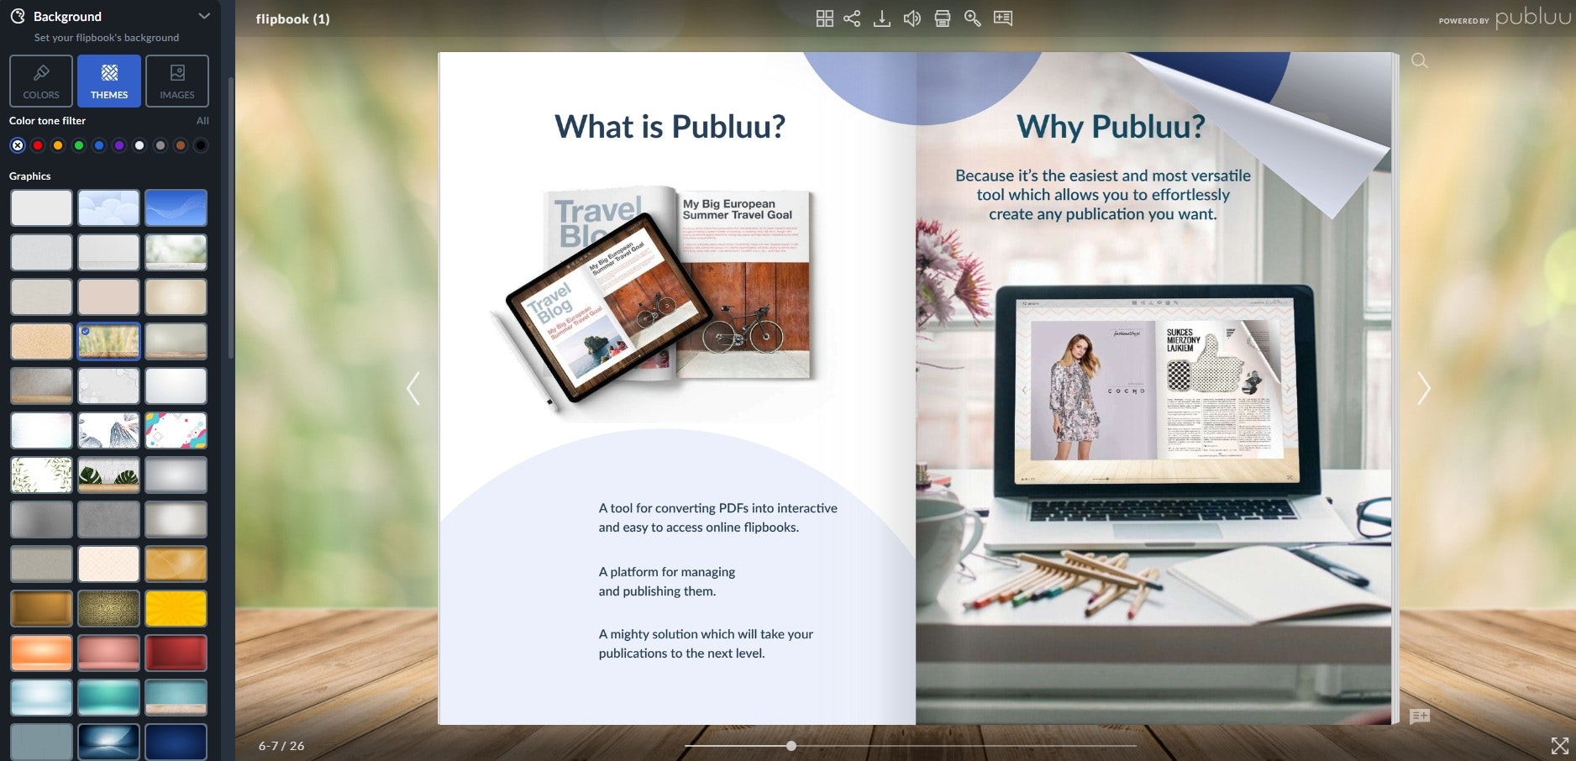1576x761 pixels.
Task: Toggle the page-flip sound speaker icon
Action: click(912, 18)
